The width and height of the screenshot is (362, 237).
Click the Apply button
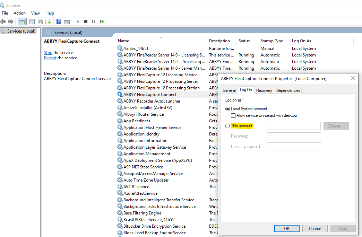343,228
